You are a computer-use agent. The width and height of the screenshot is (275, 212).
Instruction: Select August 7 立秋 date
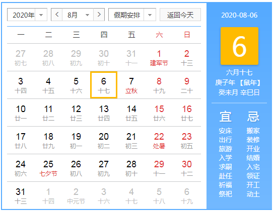(x=131, y=85)
